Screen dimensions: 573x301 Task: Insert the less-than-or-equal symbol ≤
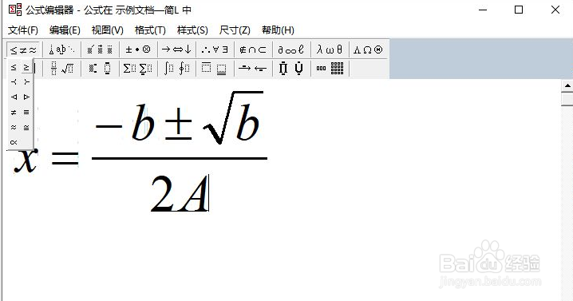[14, 67]
